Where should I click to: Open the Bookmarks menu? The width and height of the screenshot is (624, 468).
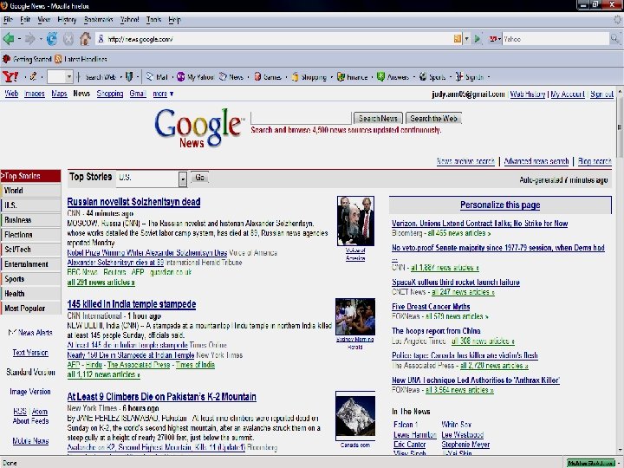[x=98, y=19]
